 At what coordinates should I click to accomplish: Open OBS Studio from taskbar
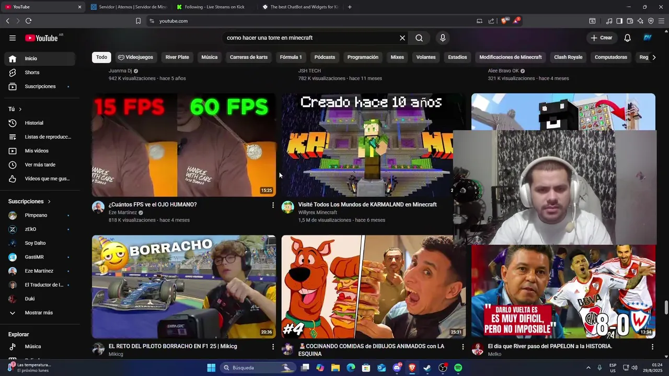(443, 368)
